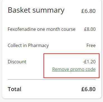Select the basket summary £6.80 amount

pyautogui.click(x=88, y=11)
